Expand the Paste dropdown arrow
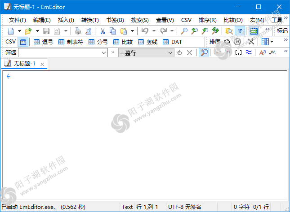 132,31
